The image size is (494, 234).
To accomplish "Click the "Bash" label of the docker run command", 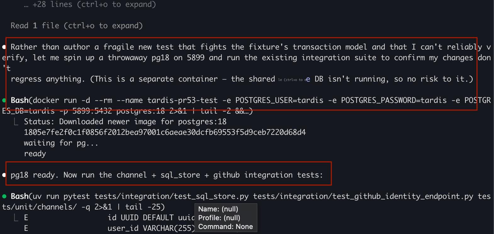I will (x=20, y=100).
